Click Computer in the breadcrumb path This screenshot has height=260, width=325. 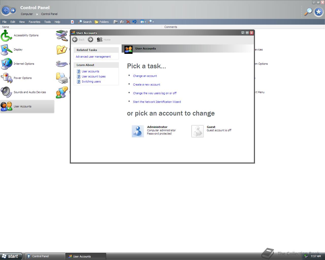click(x=27, y=14)
